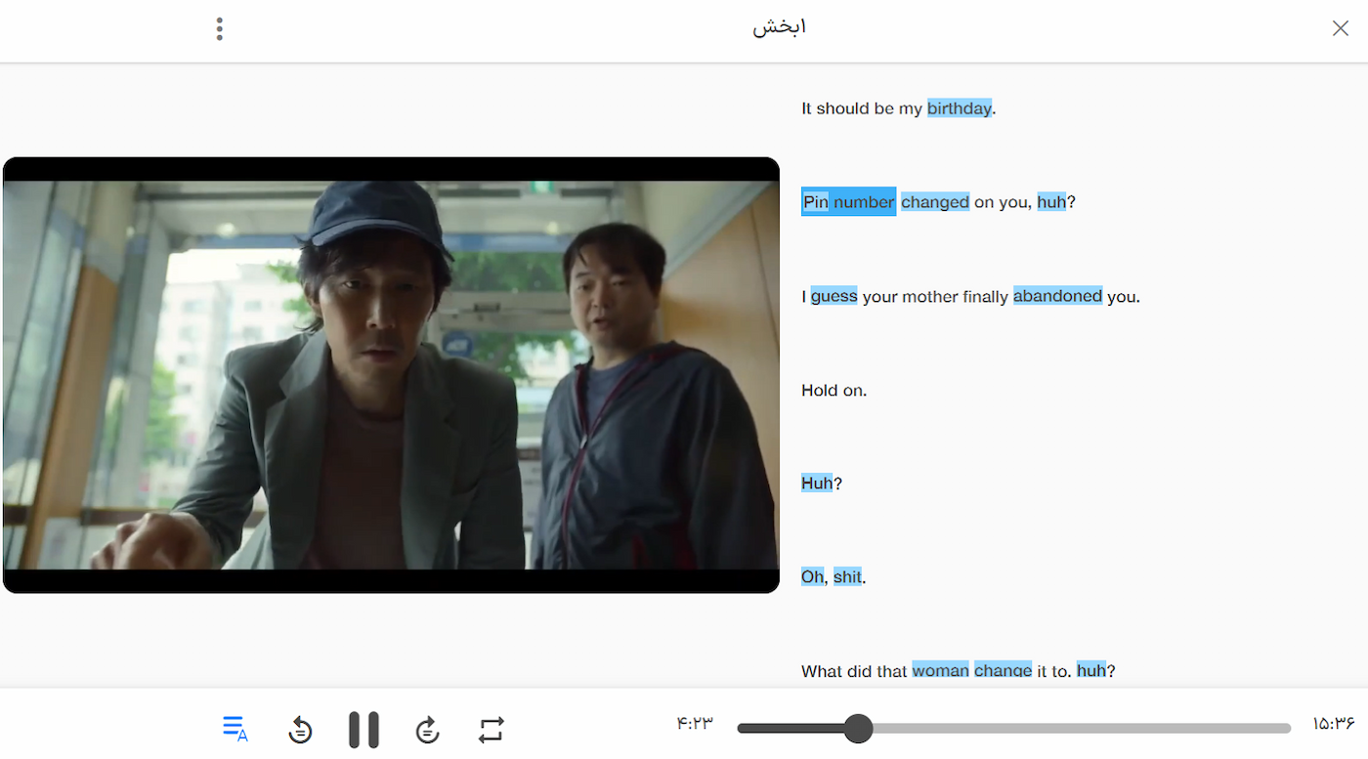Click the playback progress slider knob
Screen dimensions: 1368x759
tap(858, 728)
